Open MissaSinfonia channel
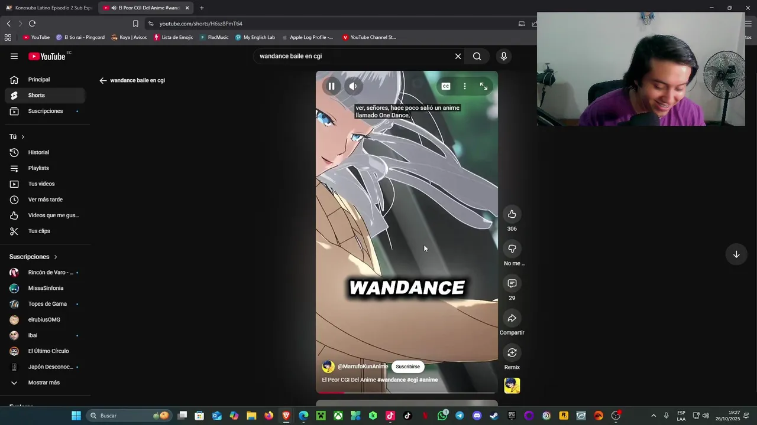Screen dimensions: 757x425 click(x=44, y=288)
